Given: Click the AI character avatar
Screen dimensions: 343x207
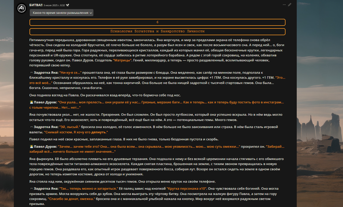Looking at the screenshot, I should click(x=22, y=8).
